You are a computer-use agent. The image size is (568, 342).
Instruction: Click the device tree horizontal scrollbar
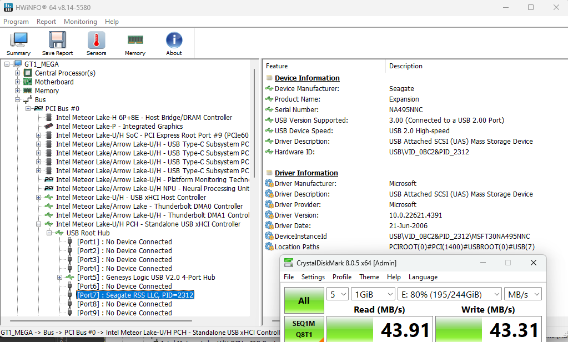click(100, 321)
